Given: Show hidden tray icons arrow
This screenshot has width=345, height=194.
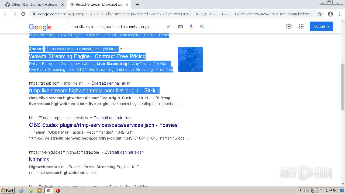Looking at the screenshot, I should pyautogui.click(x=301, y=190).
